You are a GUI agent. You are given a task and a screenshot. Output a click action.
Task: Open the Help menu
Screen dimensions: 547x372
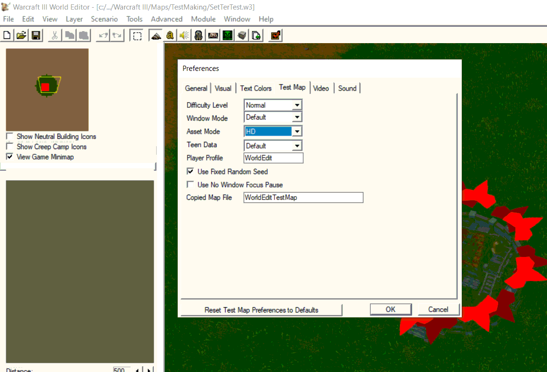(266, 19)
